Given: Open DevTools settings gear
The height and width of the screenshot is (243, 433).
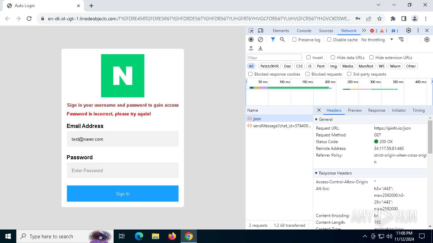Looking at the screenshot, I should point(409,31).
